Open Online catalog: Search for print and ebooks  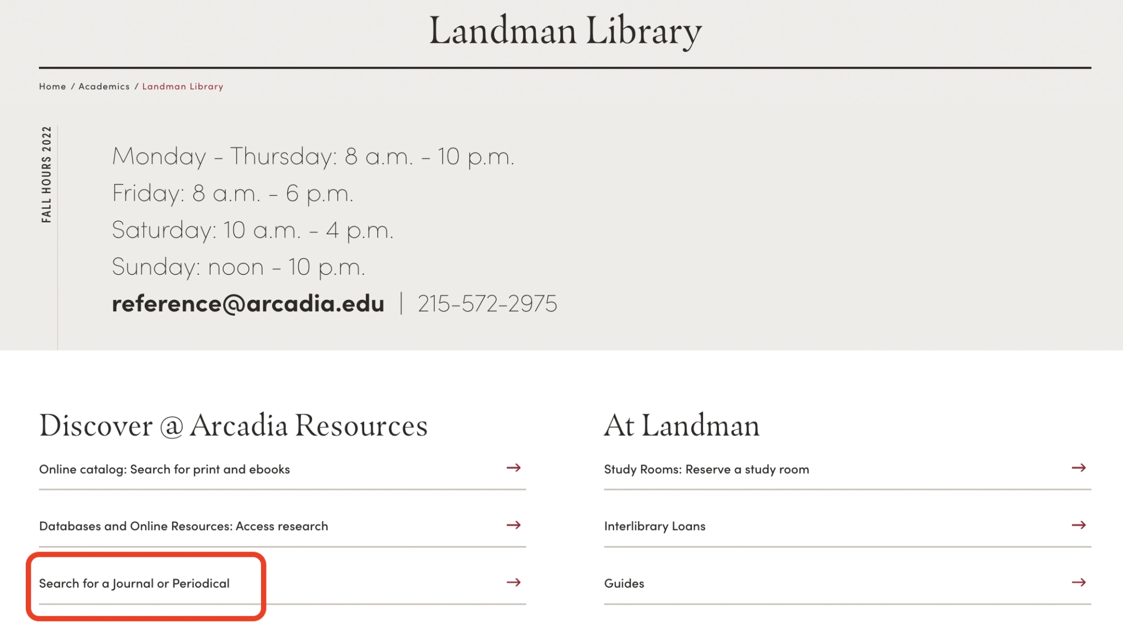(165, 469)
